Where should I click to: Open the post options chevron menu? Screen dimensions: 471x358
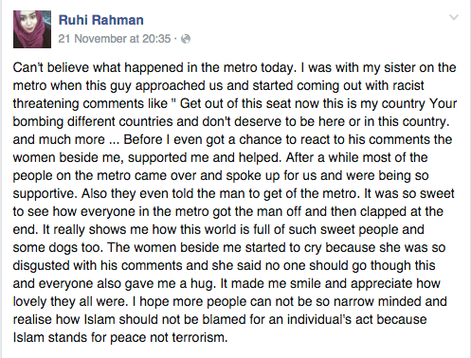[x=454, y=17]
